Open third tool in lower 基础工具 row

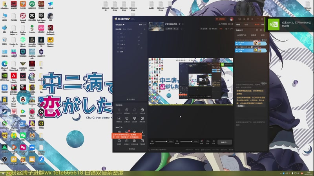coord(135,141)
